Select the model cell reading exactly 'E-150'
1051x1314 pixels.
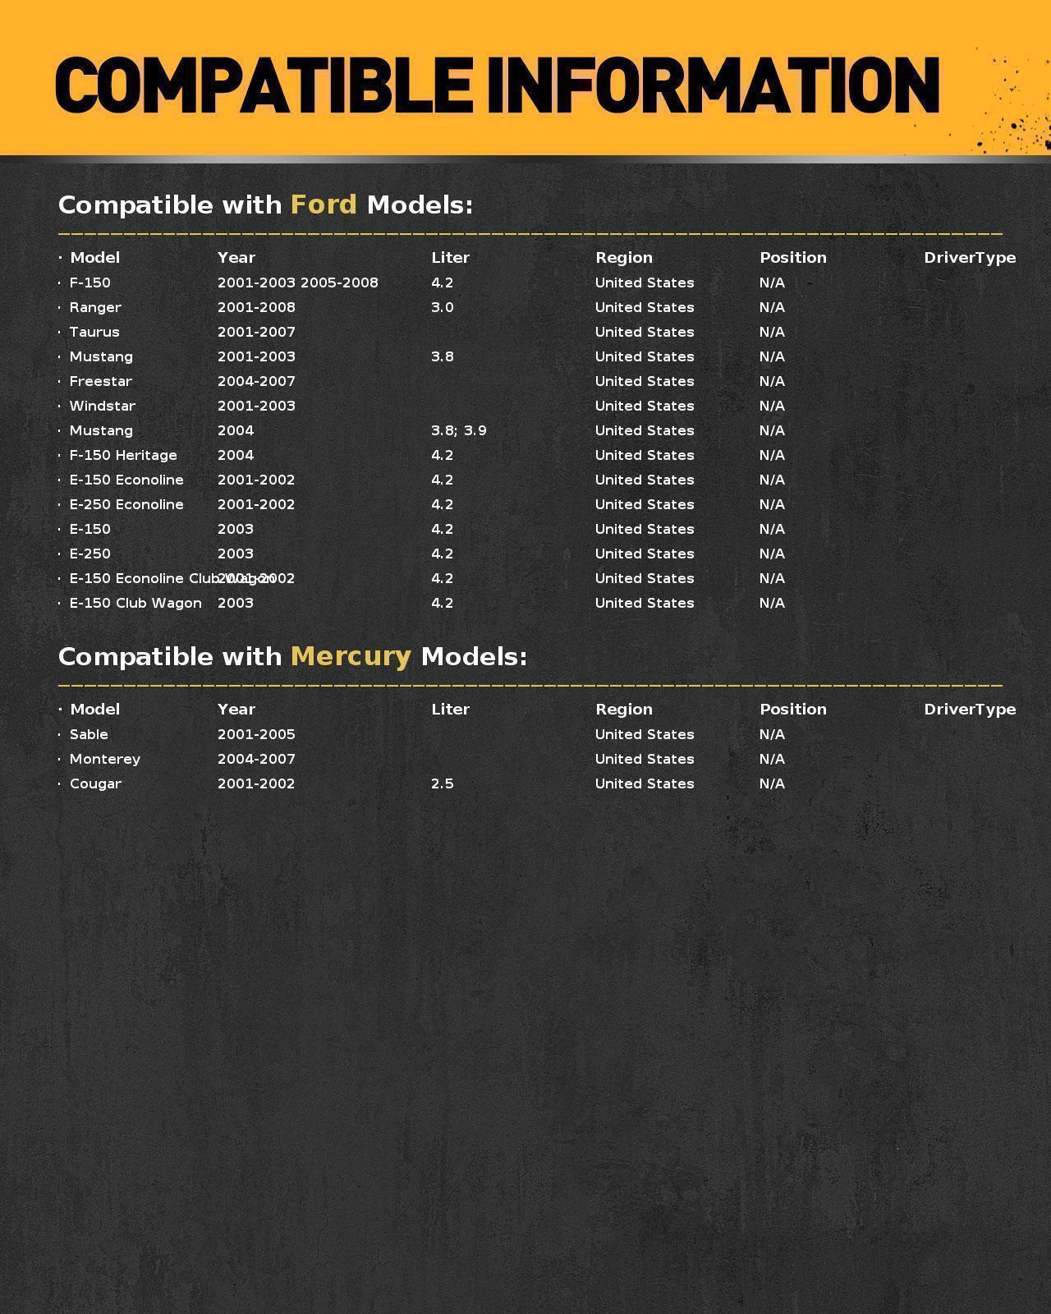point(90,529)
